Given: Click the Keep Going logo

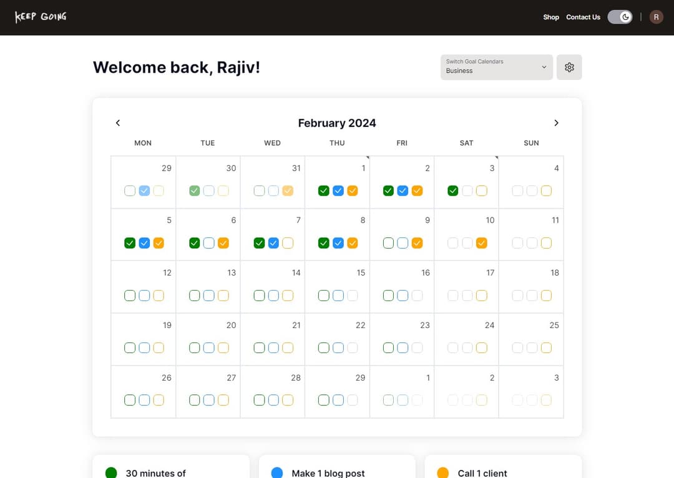Looking at the screenshot, I should (x=41, y=17).
